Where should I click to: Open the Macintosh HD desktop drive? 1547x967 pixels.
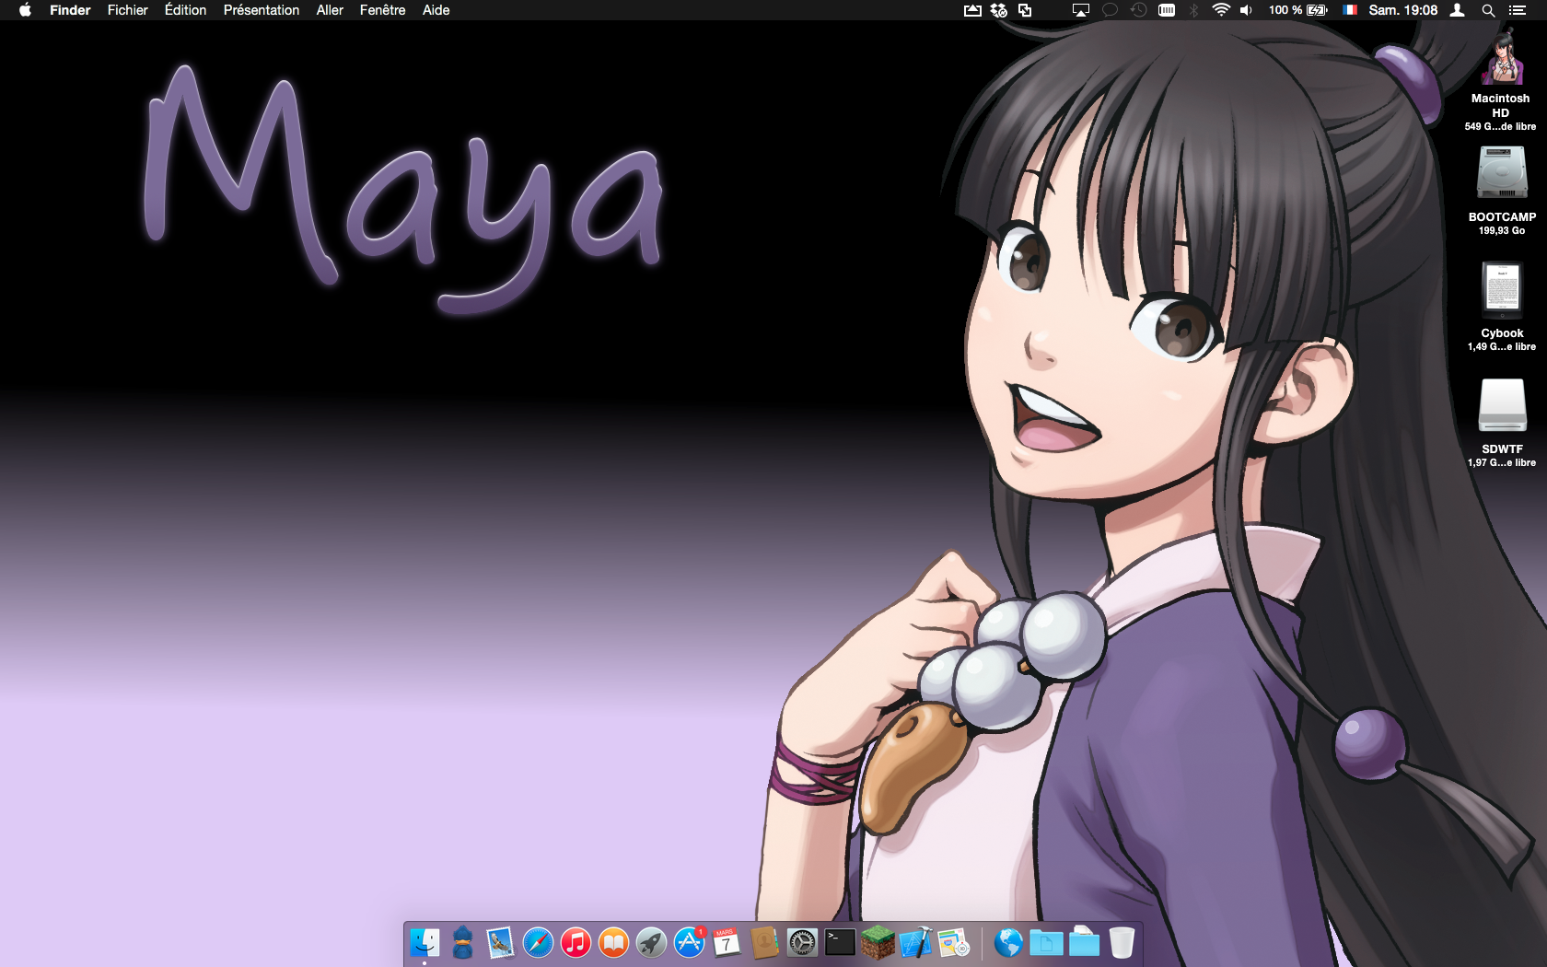[x=1501, y=57]
